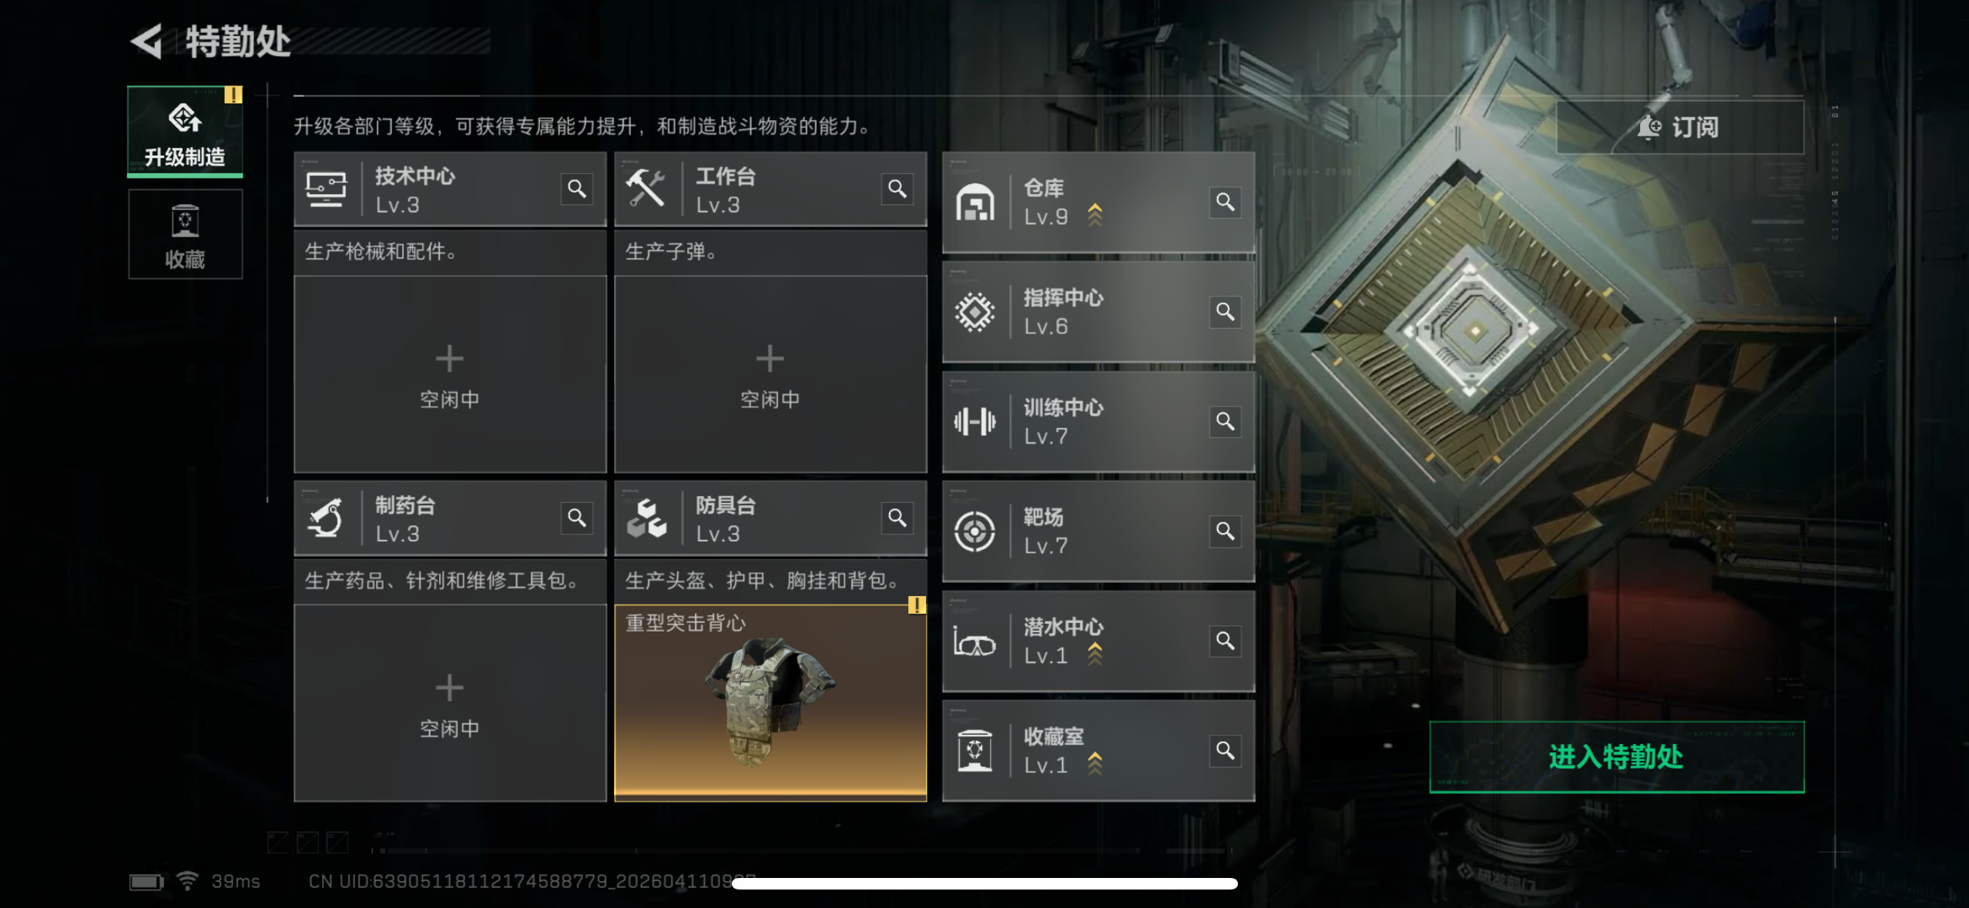Select the 重型突击背心 crafted item thumbnail

pos(770,702)
